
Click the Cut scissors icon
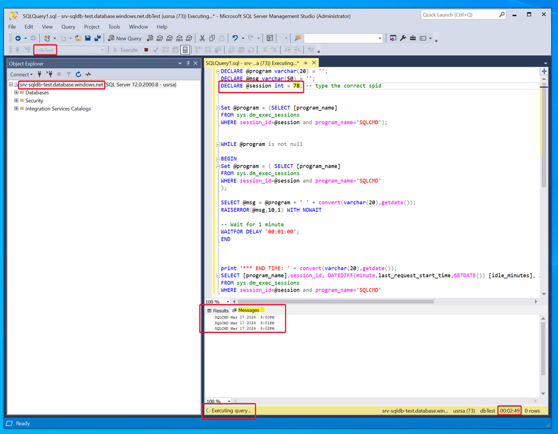[x=203, y=38]
